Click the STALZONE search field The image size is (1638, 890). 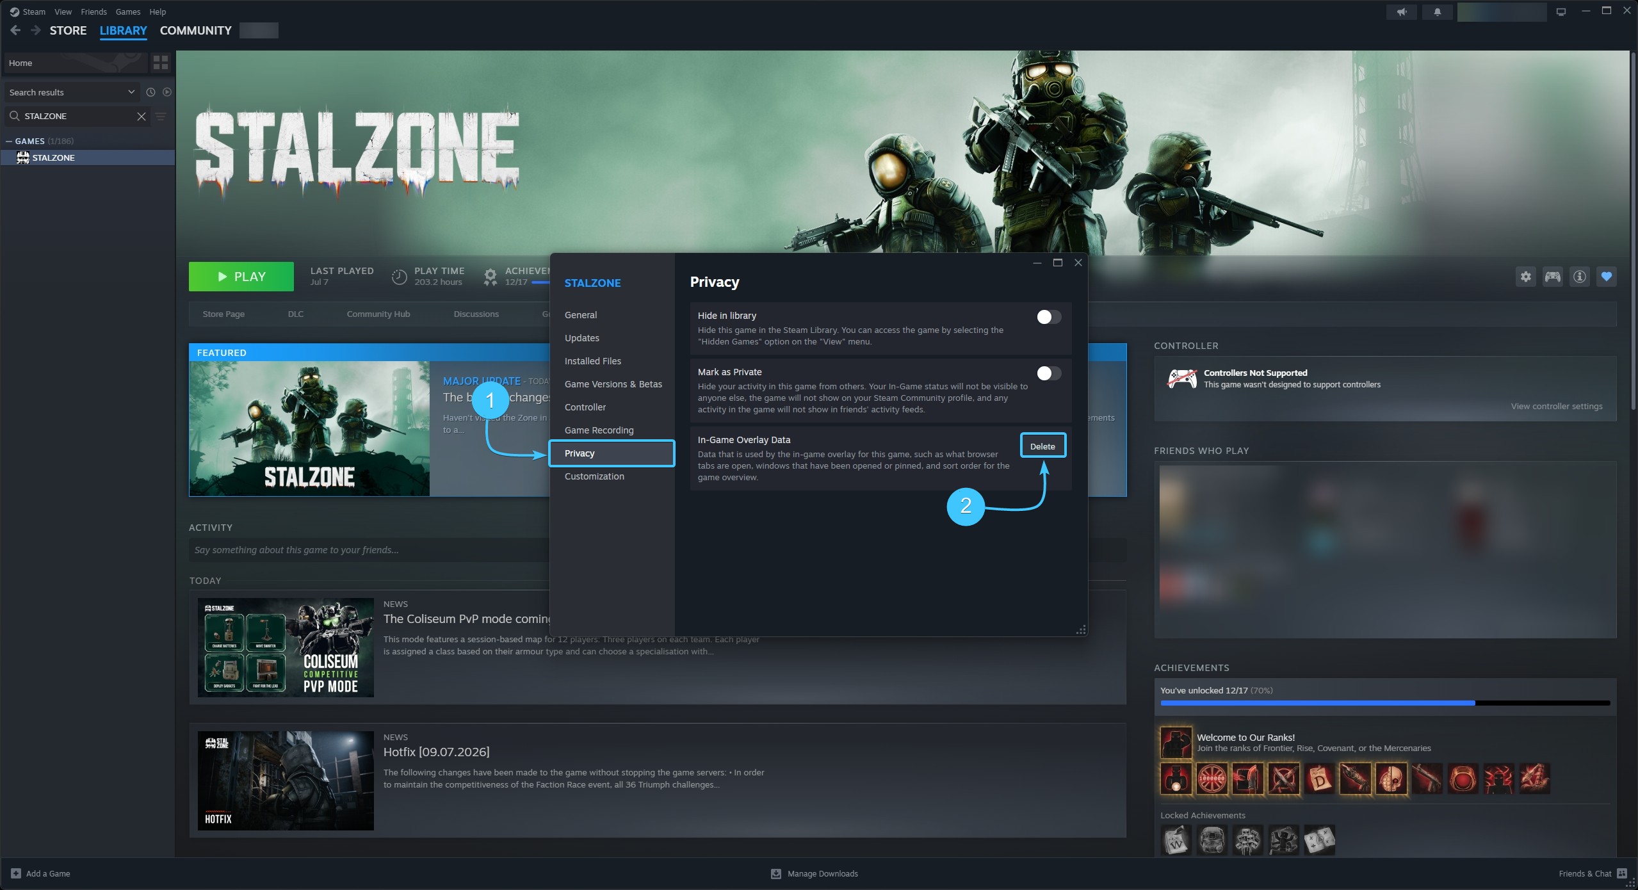(78, 116)
